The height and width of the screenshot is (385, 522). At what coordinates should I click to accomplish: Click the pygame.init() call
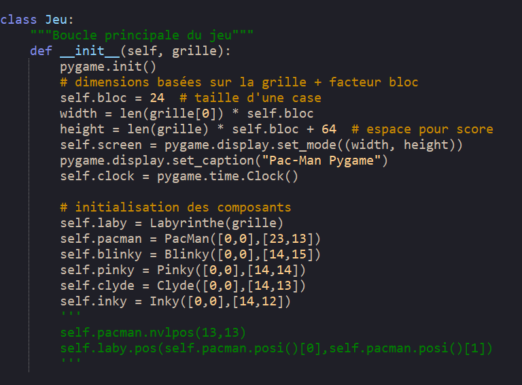point(108,67)
